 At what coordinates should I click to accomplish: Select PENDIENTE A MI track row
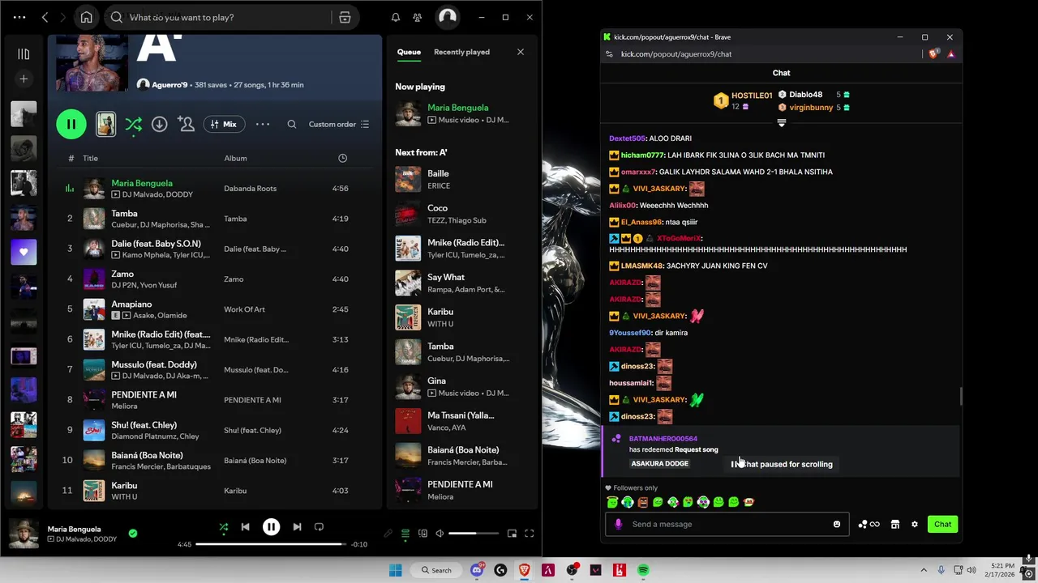(x=216, y=400)
